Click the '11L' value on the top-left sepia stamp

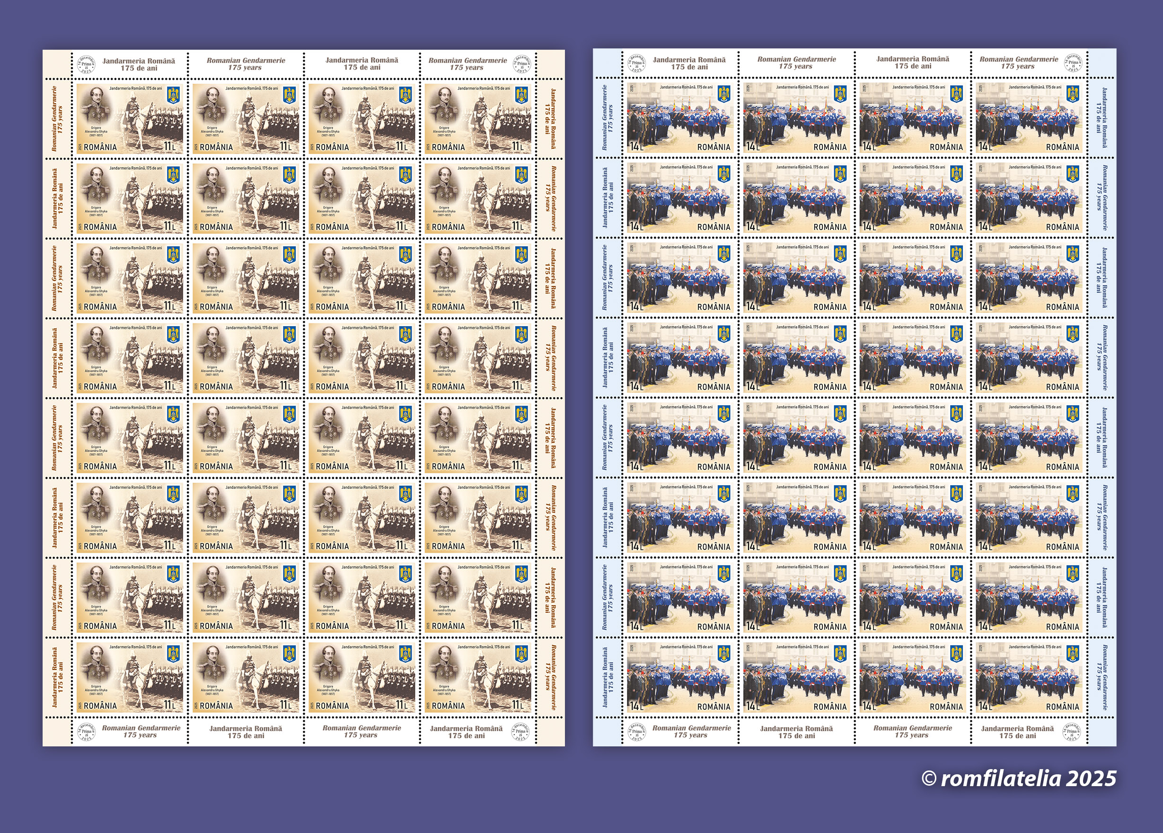170,147
